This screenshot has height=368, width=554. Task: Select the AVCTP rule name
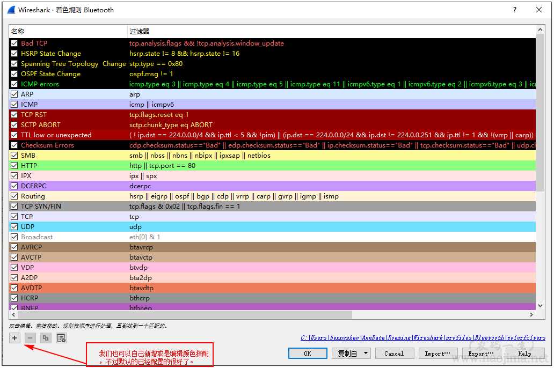coord(31,257)
